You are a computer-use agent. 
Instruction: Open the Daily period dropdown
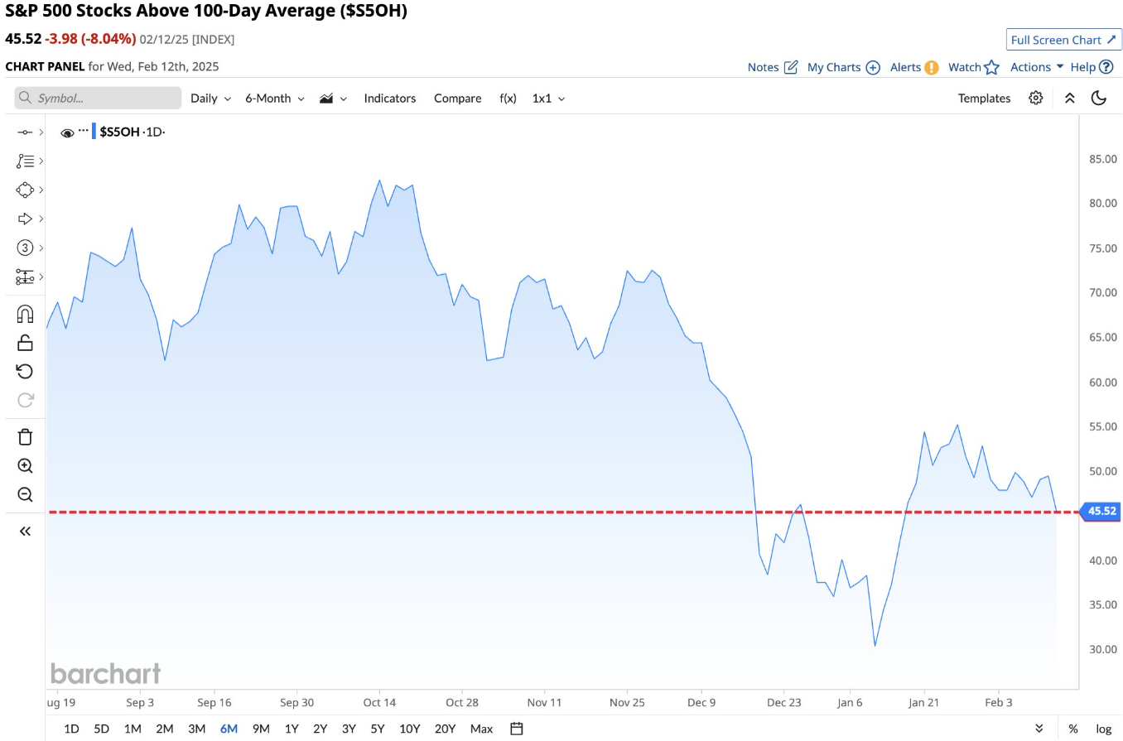click(x=210, y=98)
